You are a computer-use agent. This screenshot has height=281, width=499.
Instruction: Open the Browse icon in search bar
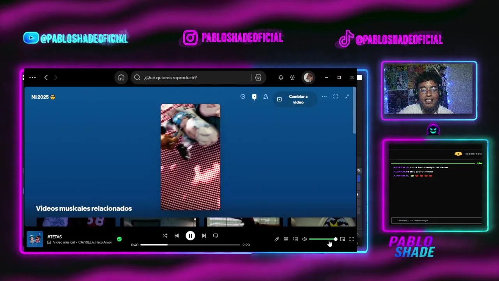[258, 78]
